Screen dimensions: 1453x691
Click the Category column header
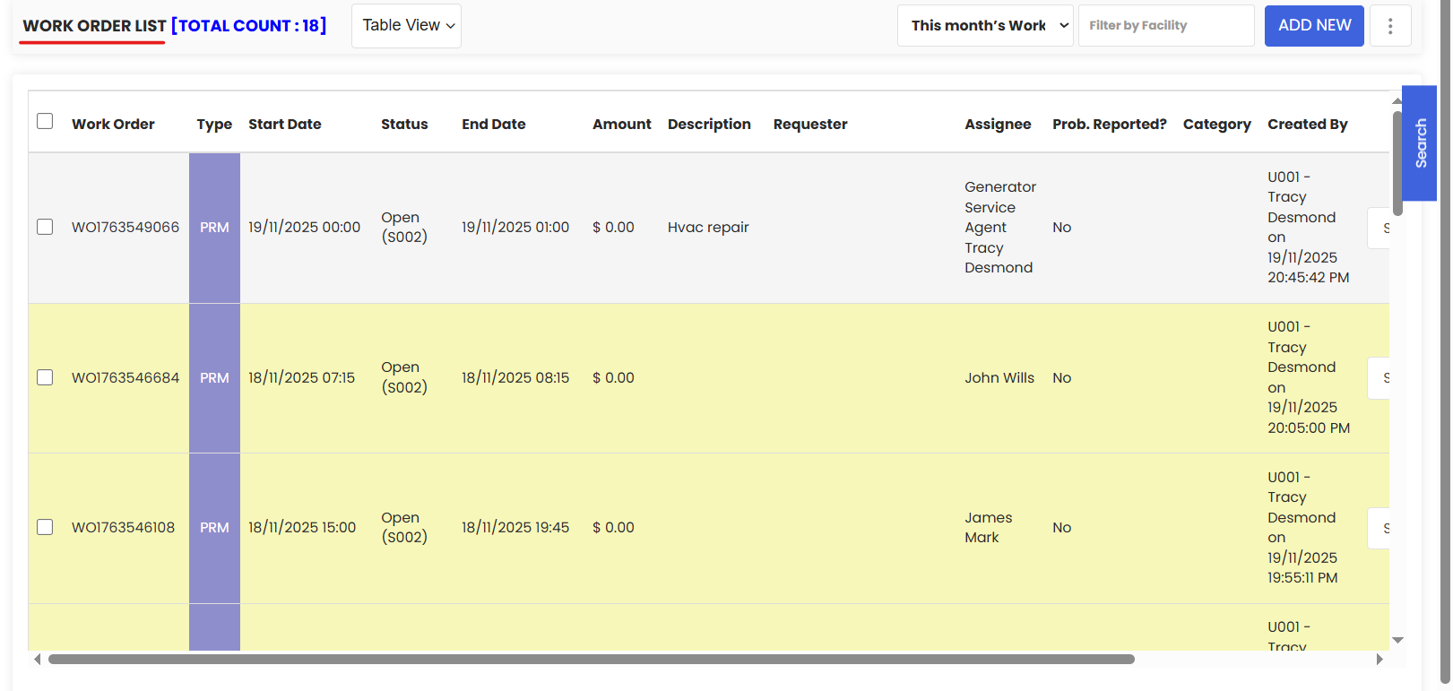click(x=1216, y=124)
